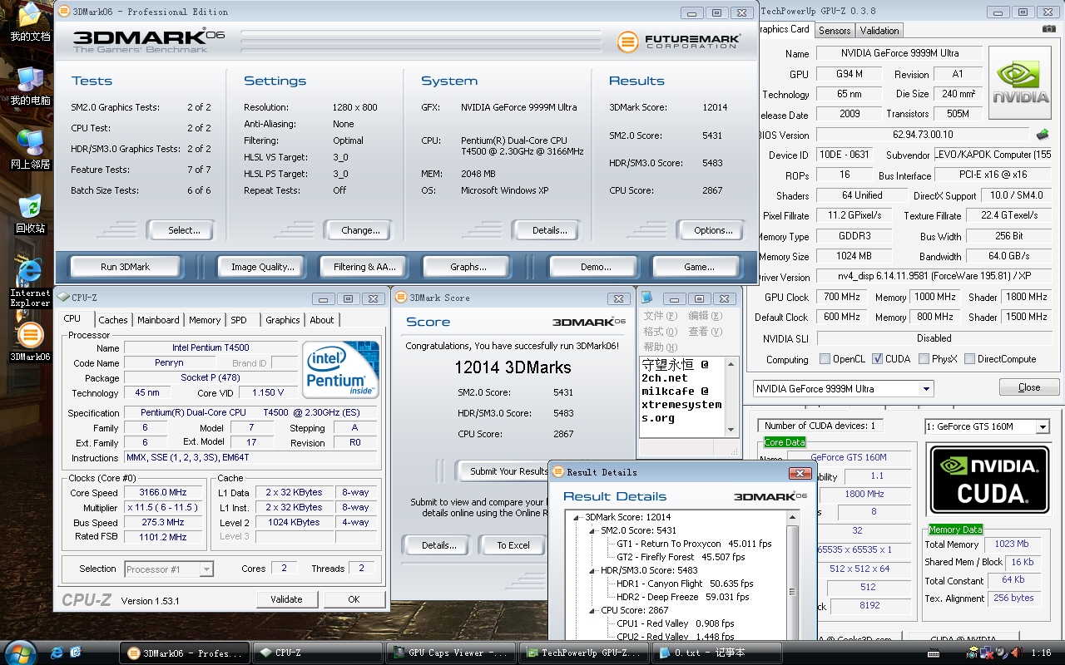Viewport: 1065px width, 665px height.
Task: Click the Result Details tree scrollbar
Action: click(793, 575)
